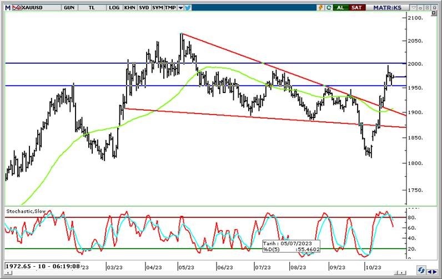Screen dimensions: 442x279
Task: Open the TL currency selector
Action: [91, 8]
